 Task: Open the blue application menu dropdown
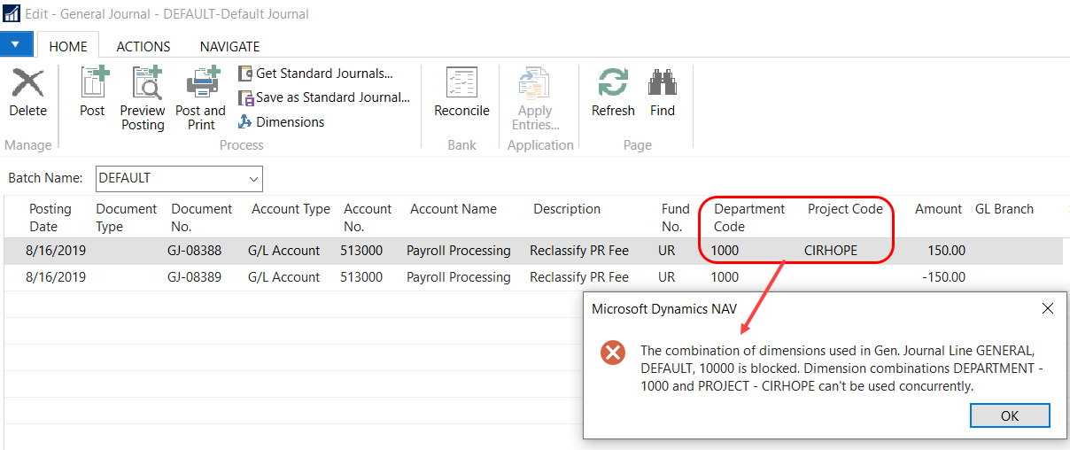tap(16, 45)
